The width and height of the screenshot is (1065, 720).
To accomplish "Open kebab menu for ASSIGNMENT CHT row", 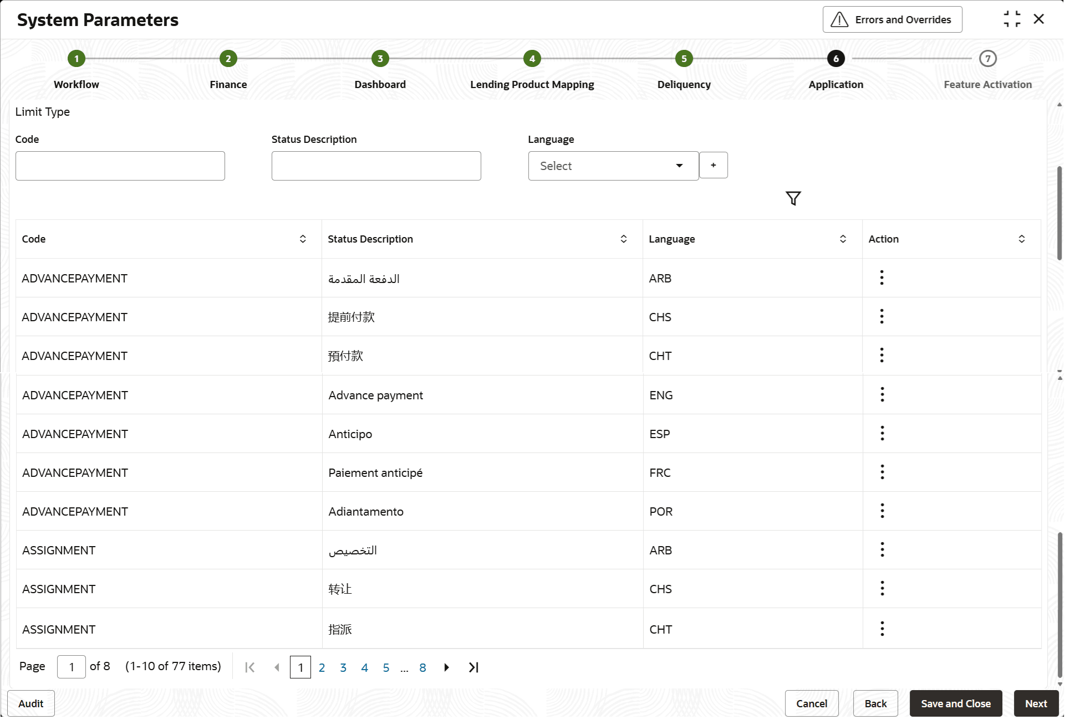I will point(882,629).
